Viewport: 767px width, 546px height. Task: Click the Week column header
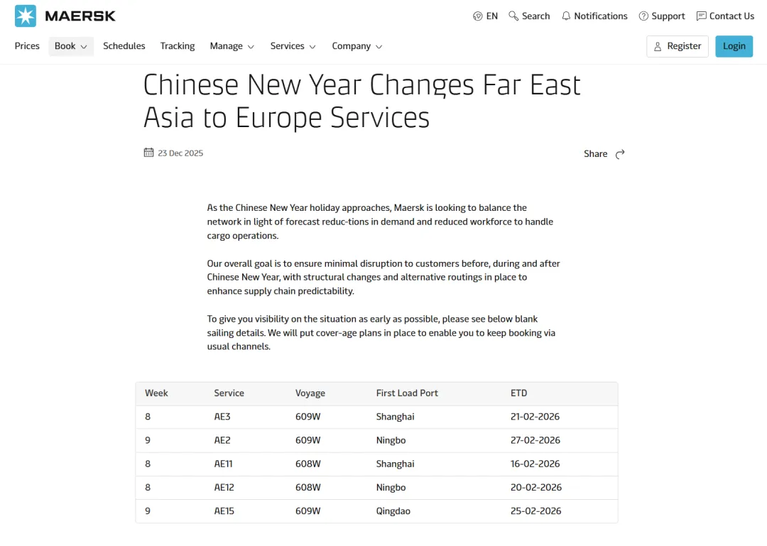pos(156,393)
